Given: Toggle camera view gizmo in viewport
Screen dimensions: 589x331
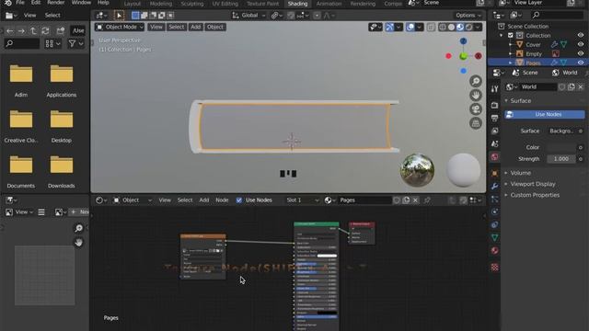Looking at the screenshot, I should (x=476, y=109).
